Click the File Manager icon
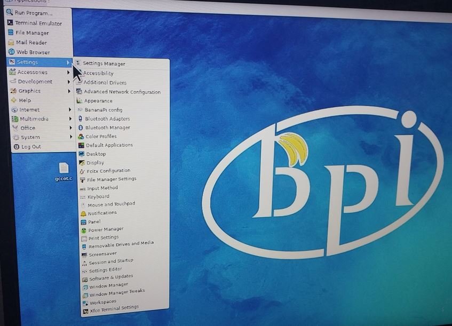This screenshot has width=452, height=326. pyautogui.click(x=11, y=33)
